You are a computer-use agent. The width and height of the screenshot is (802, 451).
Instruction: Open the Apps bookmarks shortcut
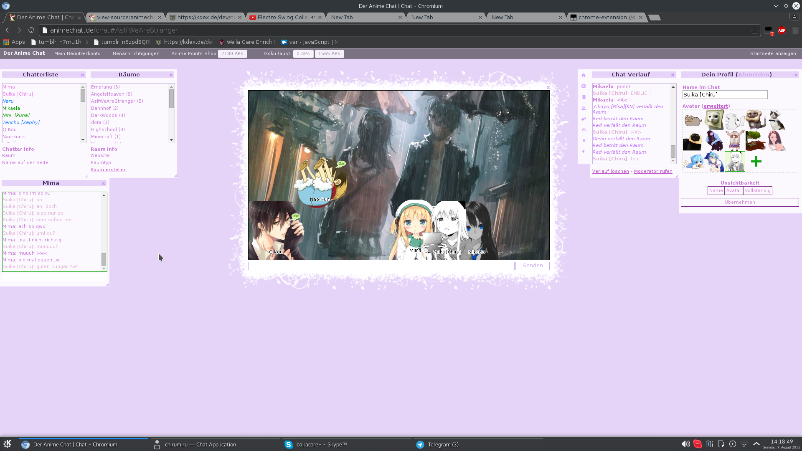[x=14, y=42]
